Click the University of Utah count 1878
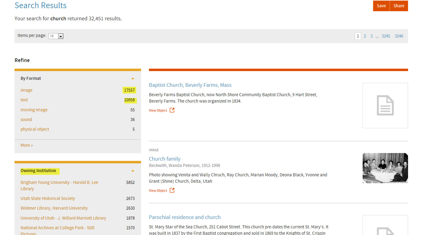The height and width of the screenshot is (235, 425). [130, 218]
